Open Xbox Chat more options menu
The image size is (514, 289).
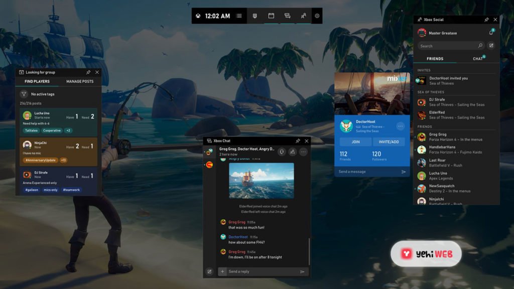point(303,152)
